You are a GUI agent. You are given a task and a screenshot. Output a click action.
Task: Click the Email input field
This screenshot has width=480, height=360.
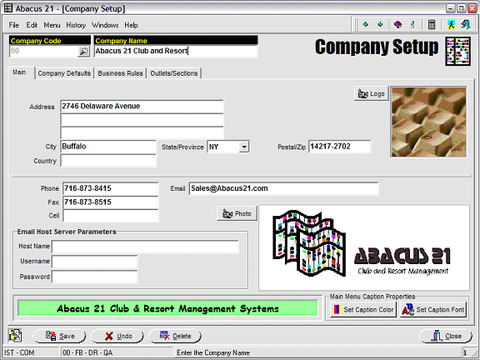click(284, 188)
